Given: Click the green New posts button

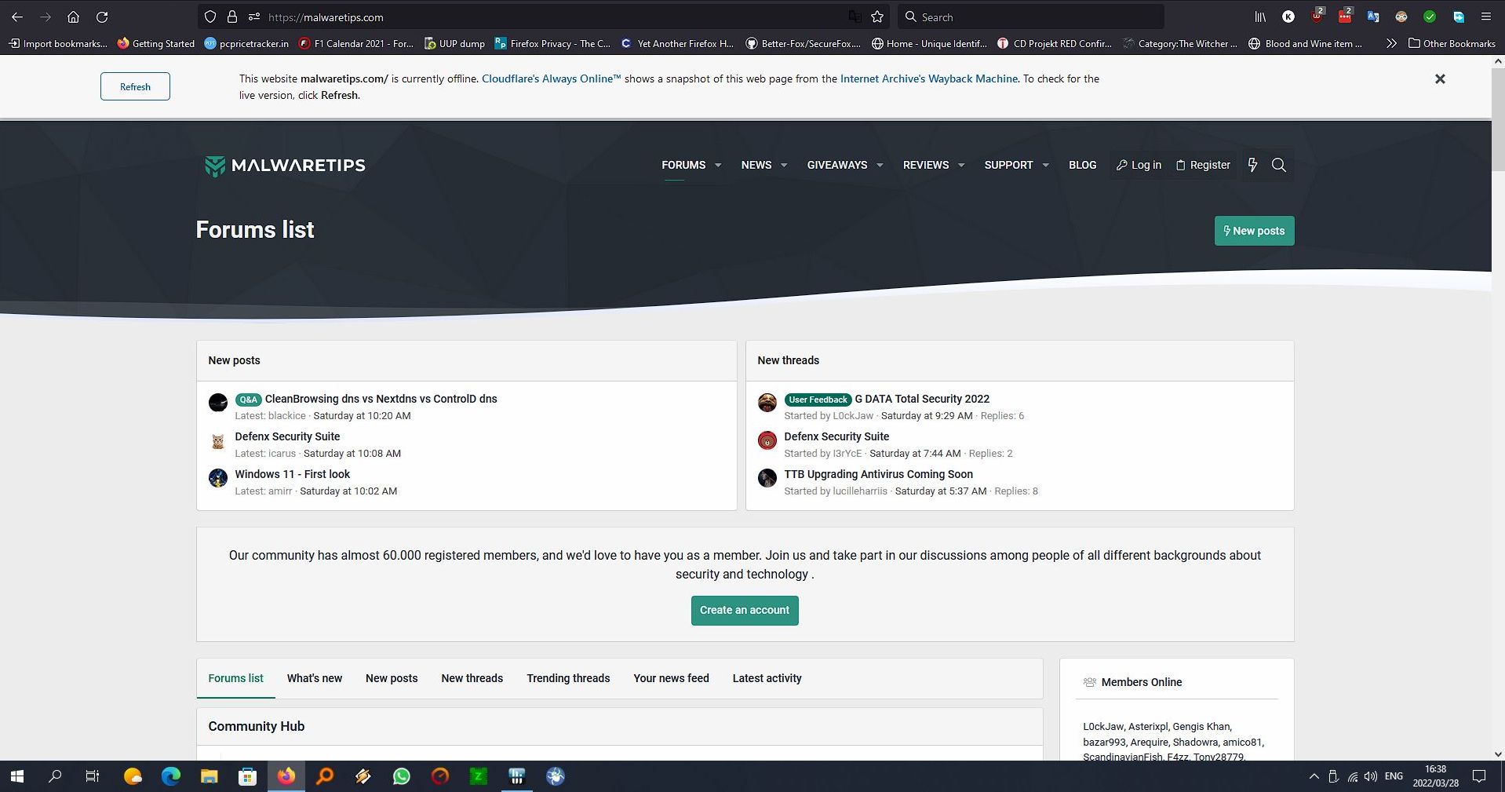Looking at the screenshot, I should tap(1254, 231).
